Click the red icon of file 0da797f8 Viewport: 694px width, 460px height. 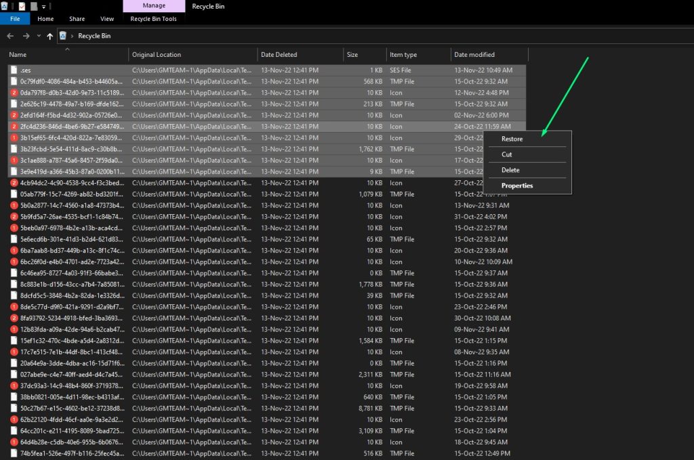tap(14, 93)
